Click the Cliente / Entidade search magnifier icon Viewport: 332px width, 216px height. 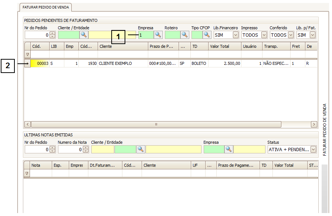(x=84, y=35)
